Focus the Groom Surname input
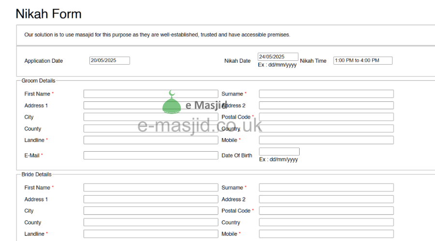The width and height of the screenshot is (435, 241). click(326, 94)
